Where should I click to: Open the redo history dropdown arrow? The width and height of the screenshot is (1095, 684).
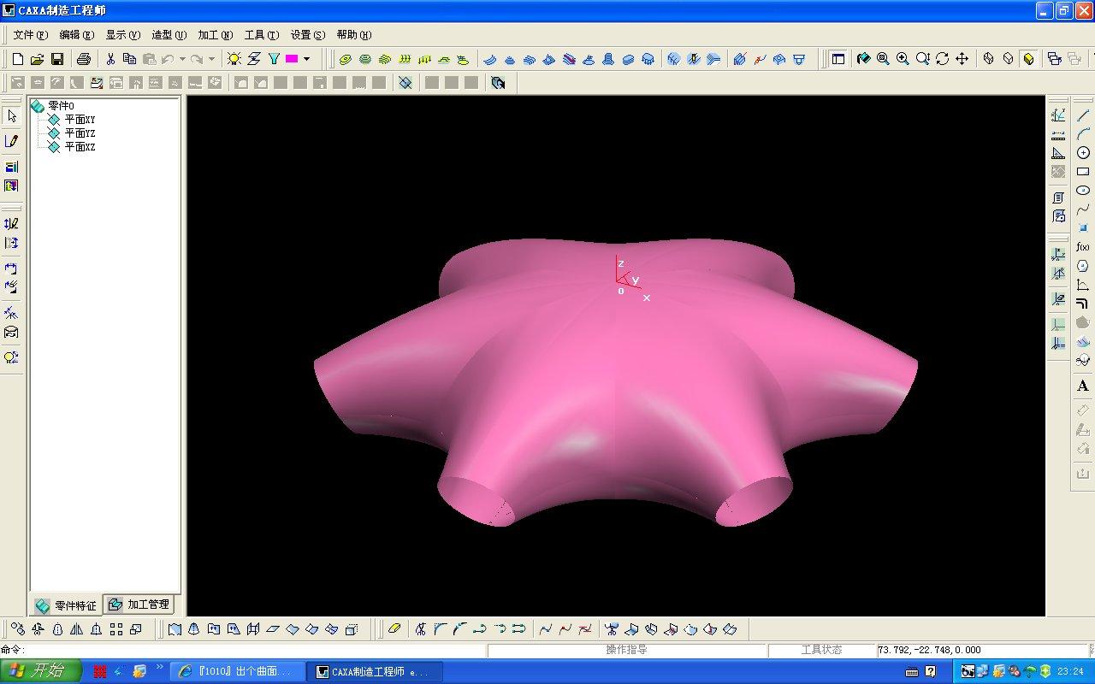pos(211,59)
